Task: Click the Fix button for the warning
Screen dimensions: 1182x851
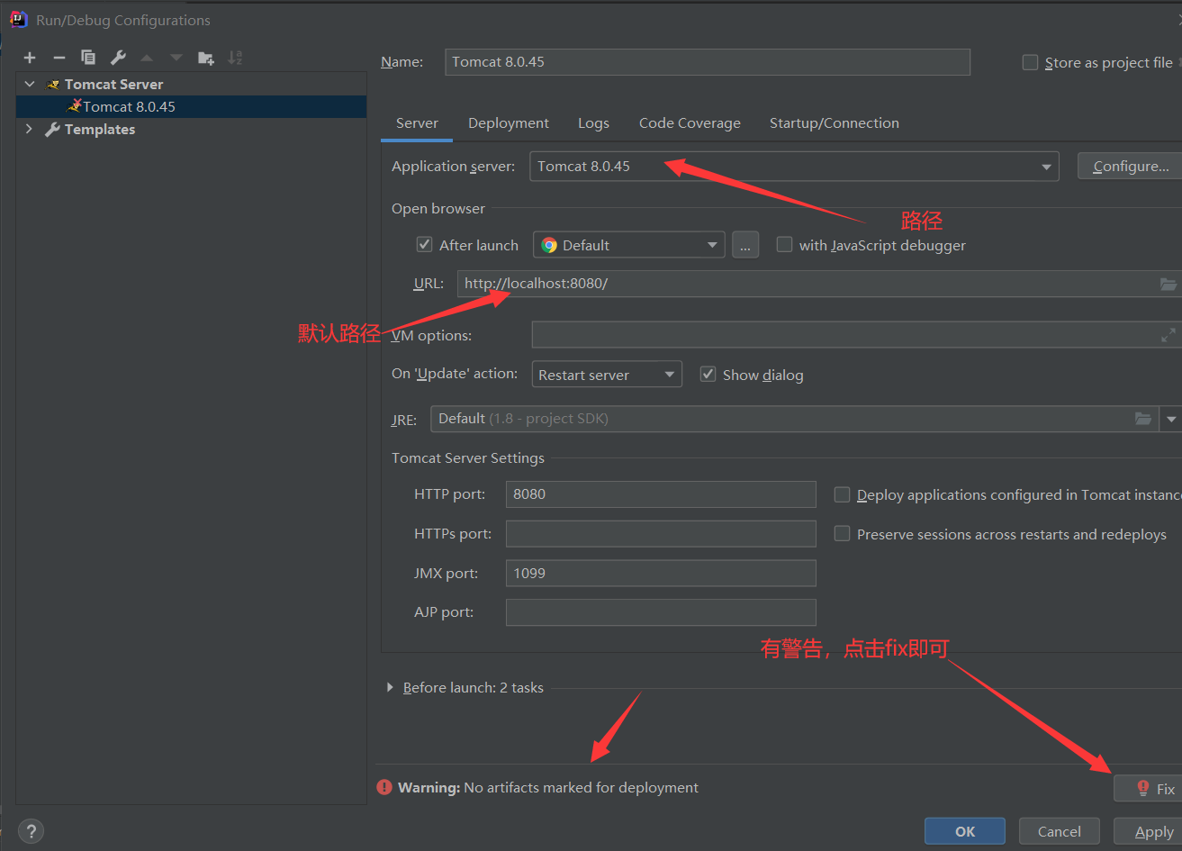Action: pos(1148,788)
